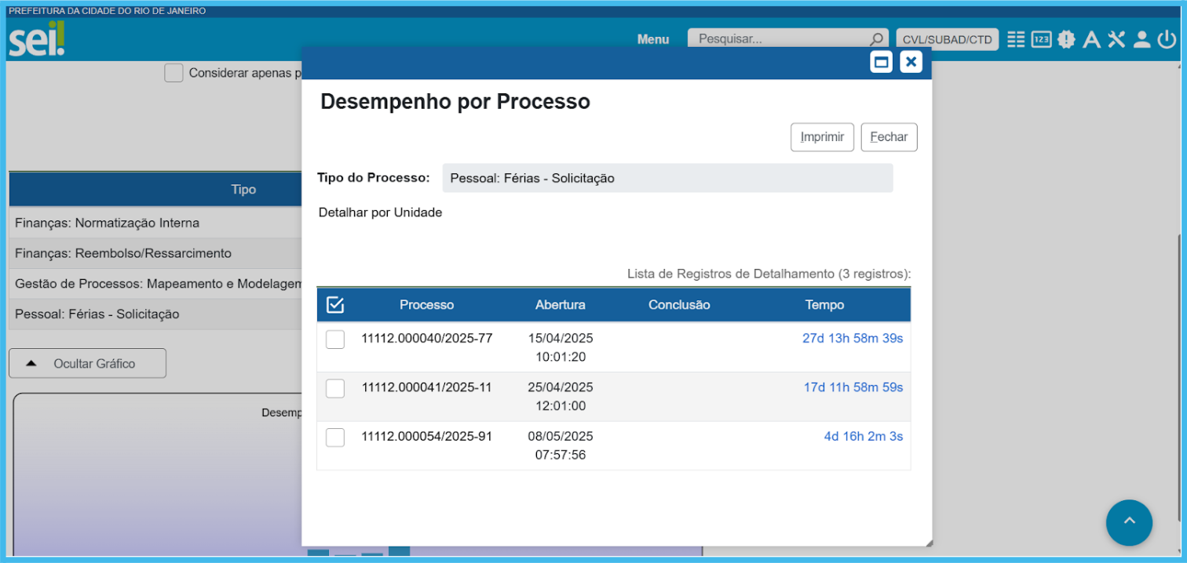Select all records via header checkbox
The width and height of the screenshot is (1187, 563).
pos(335,305)
